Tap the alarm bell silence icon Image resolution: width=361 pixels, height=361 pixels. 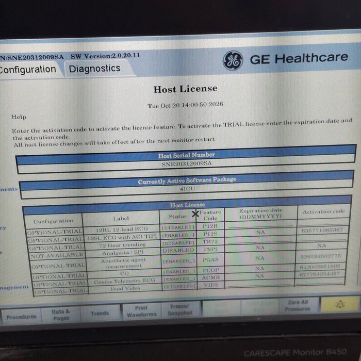pyautogui.click(x=340, y=304)
